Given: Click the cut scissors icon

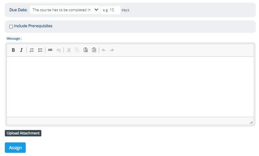Looking at the screenshot, I should coord(69,50).
